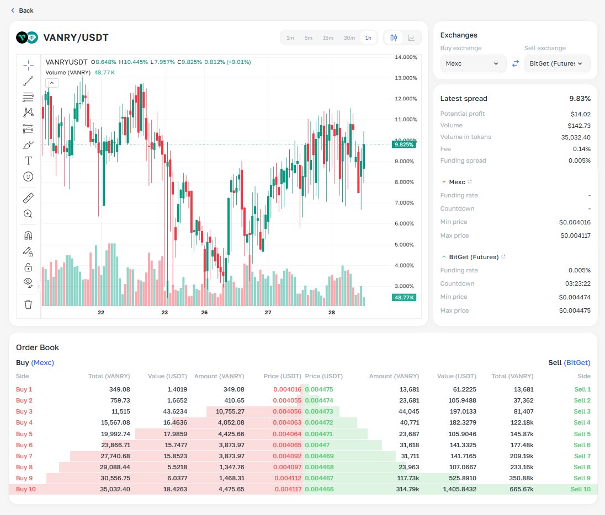Open the (BitGet) sell order book link
605x515 pixels.
coord(577,362)
